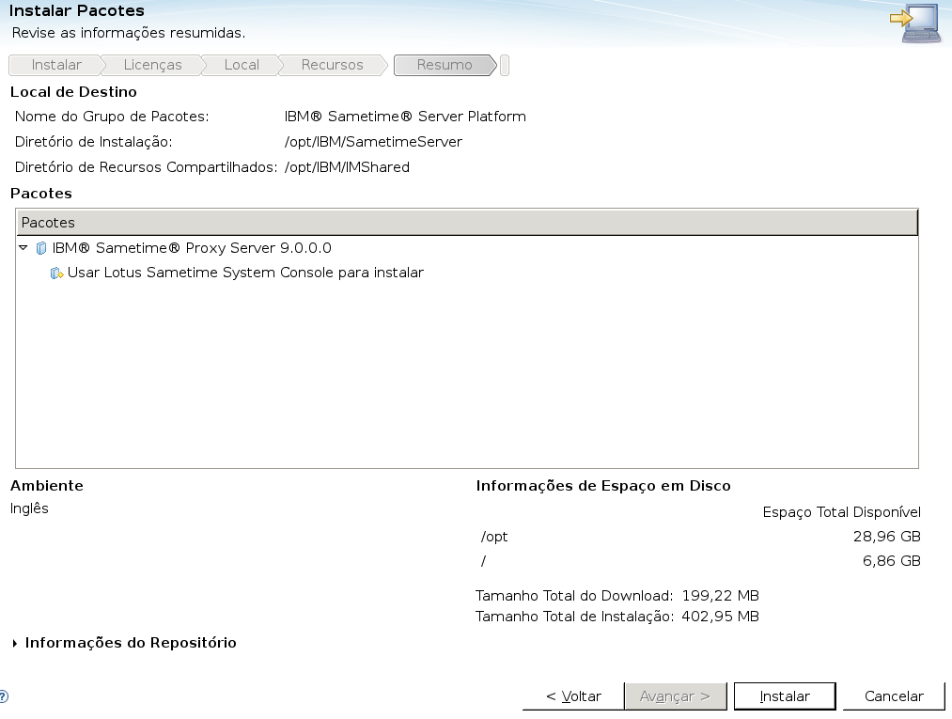Viewport: 952px width, 719px height.
Task: Click the small stub after Resumo step
Action: (x=505, y=65)
